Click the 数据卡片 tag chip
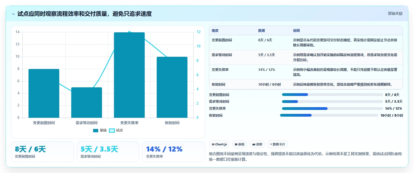 pyautogui.click(x=277, y=144)
